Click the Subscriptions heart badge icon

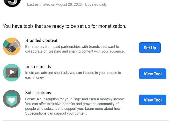tap(12, 99)
